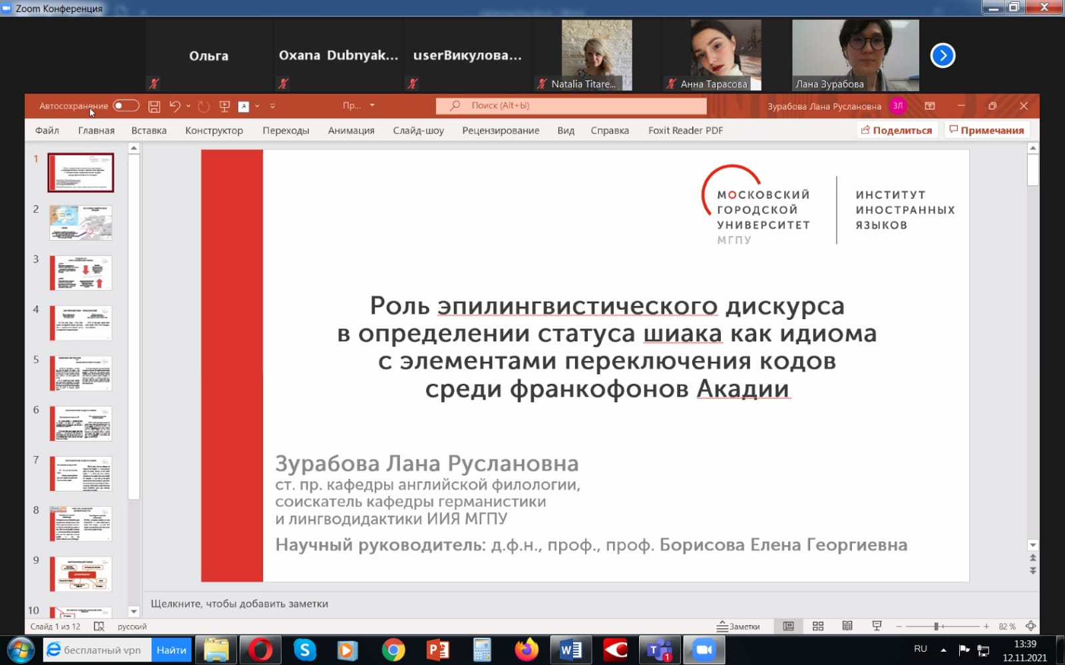The height and width of the screenshot is (665, 1065).
Task: Switch to Reading View in status bar
Action: pyautogui.click(x=847, y=626)
